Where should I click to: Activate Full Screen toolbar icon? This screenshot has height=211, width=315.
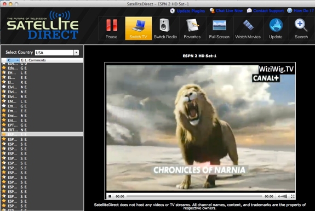click(219, 25)
